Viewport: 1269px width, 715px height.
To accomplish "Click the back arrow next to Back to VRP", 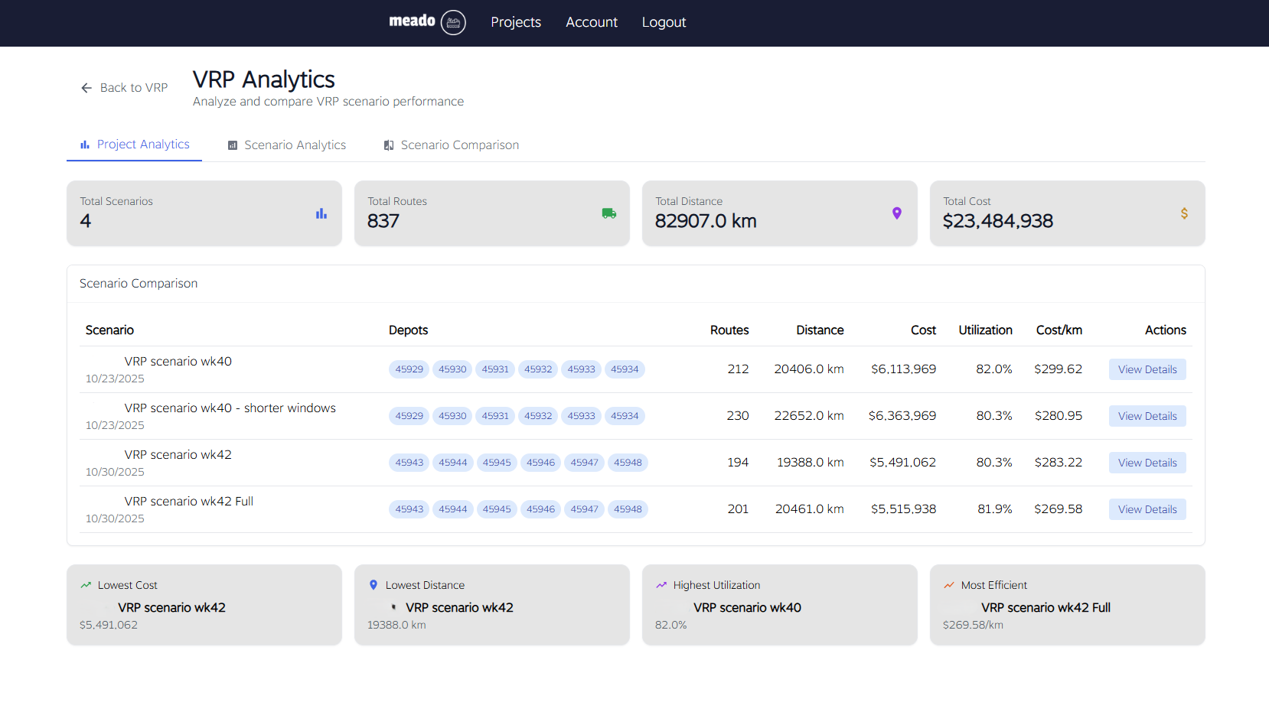I will [x=86, y=87].
